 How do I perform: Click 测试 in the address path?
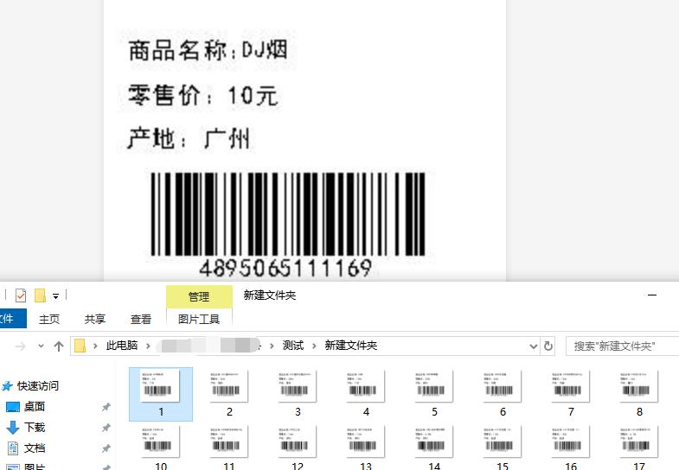[x=293, y=346]
